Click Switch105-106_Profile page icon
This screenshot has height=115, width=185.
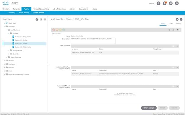13,47
